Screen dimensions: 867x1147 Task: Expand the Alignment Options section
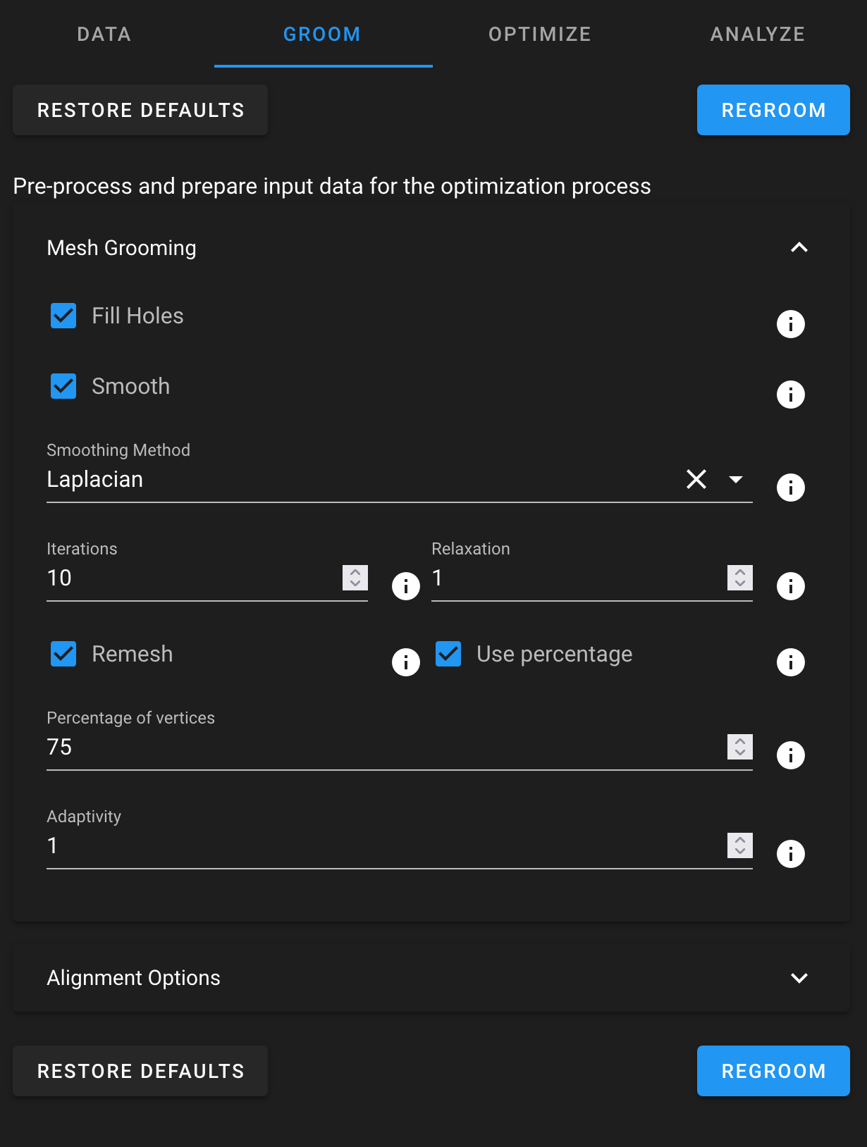coord(799,978)
